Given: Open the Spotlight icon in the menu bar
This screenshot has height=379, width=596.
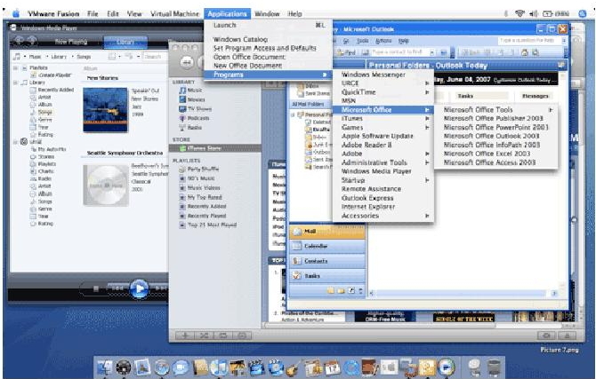Looking at the screenshot, I should point(582,13).
